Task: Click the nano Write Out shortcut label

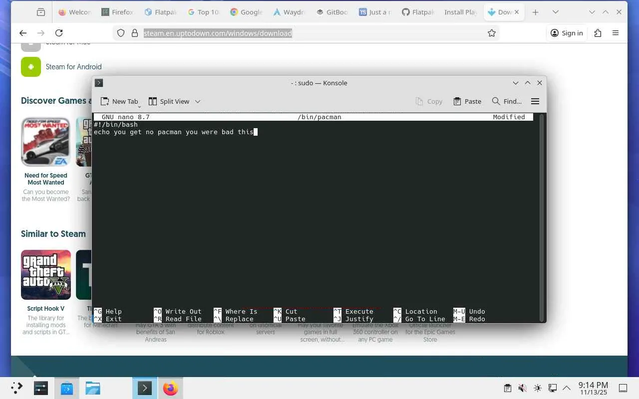Action: coord(184,311)
